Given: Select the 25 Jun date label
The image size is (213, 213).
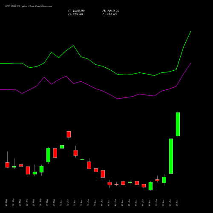Looking at the screenshot, I should pos(177,203).
